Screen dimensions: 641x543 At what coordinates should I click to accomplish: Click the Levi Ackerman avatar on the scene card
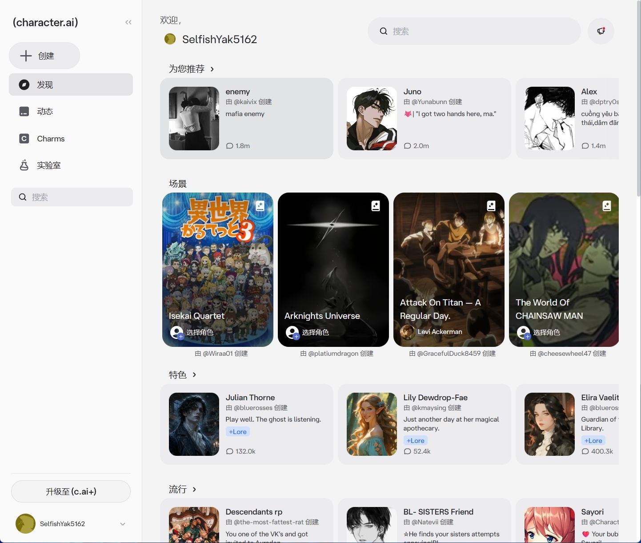point(407,332)
